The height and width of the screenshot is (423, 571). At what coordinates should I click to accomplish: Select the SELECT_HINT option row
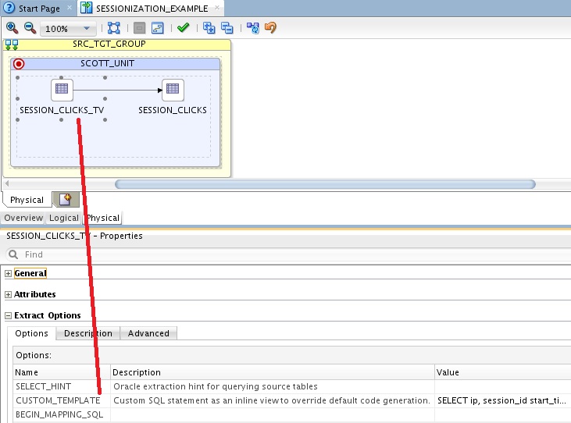(292, 386)
